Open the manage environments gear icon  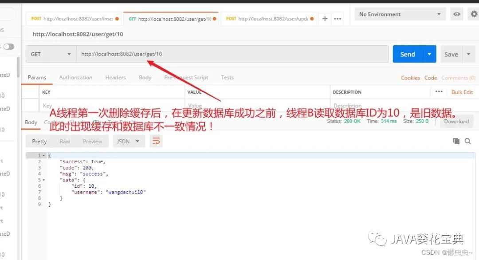(x=474, y=14)
